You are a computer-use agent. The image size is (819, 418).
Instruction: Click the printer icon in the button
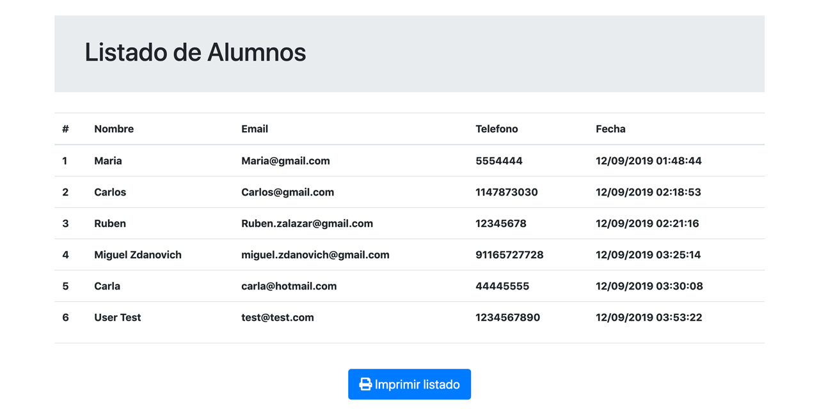coord(365,384)
